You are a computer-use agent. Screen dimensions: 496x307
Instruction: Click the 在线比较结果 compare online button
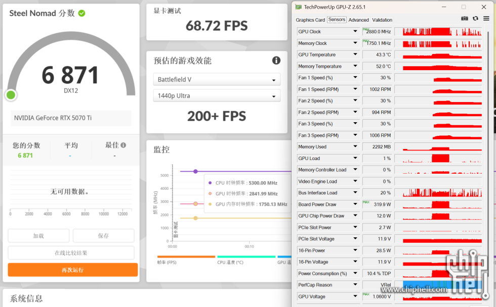[71, 253]
